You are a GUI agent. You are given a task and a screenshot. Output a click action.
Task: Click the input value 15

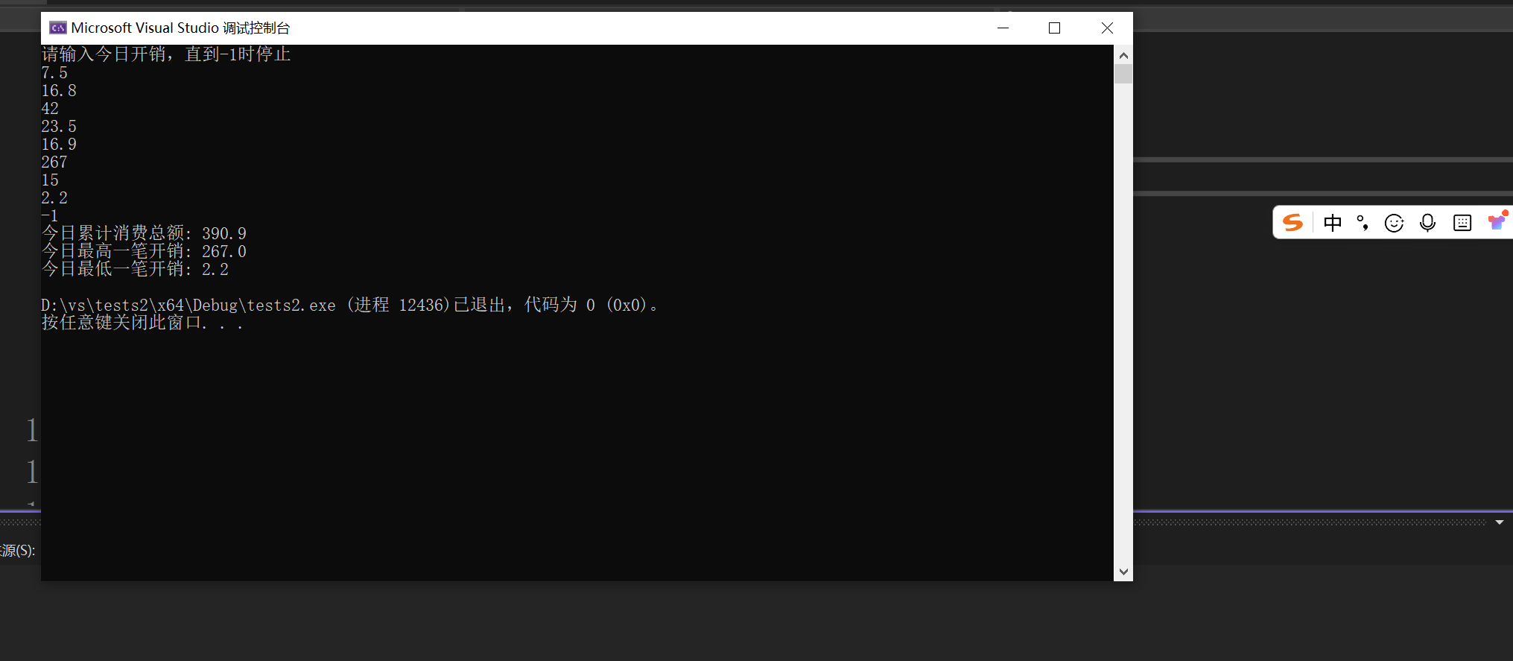click(50, 180)
